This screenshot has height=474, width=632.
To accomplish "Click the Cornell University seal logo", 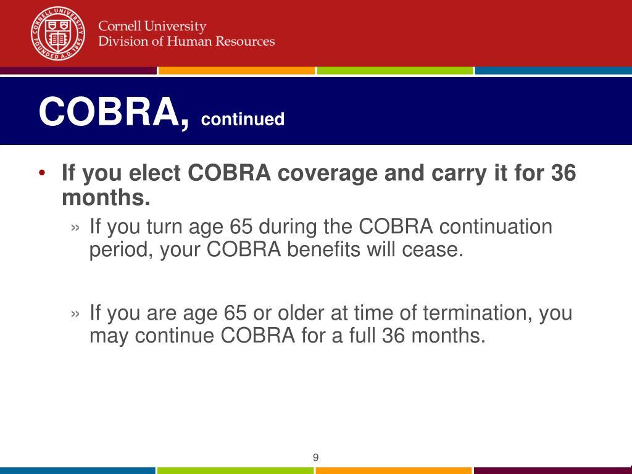I will pos(58,33).
